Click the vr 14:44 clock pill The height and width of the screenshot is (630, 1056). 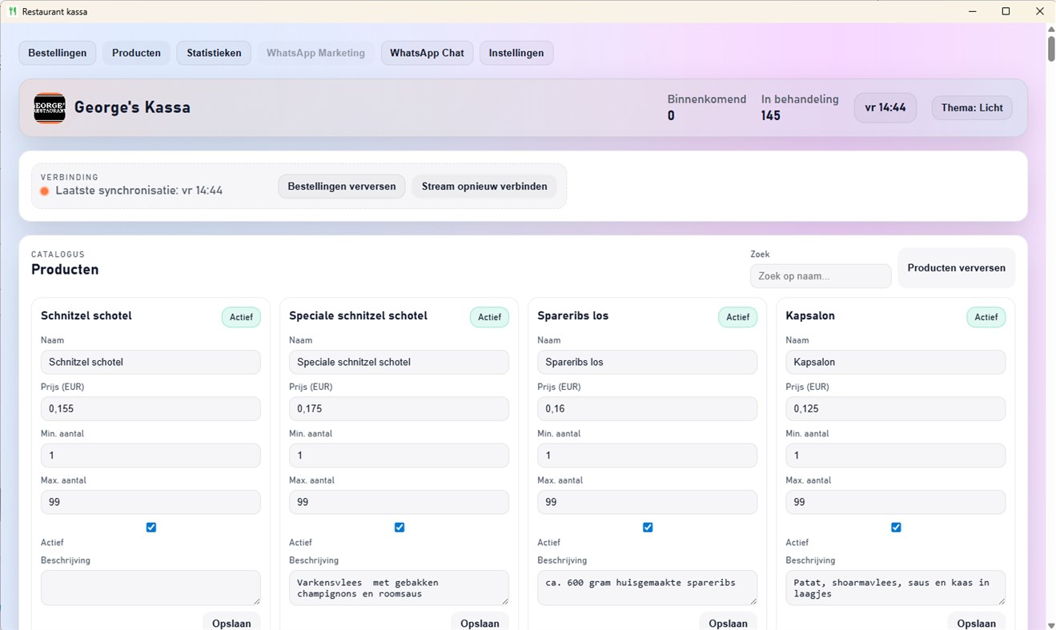(885, 108)
